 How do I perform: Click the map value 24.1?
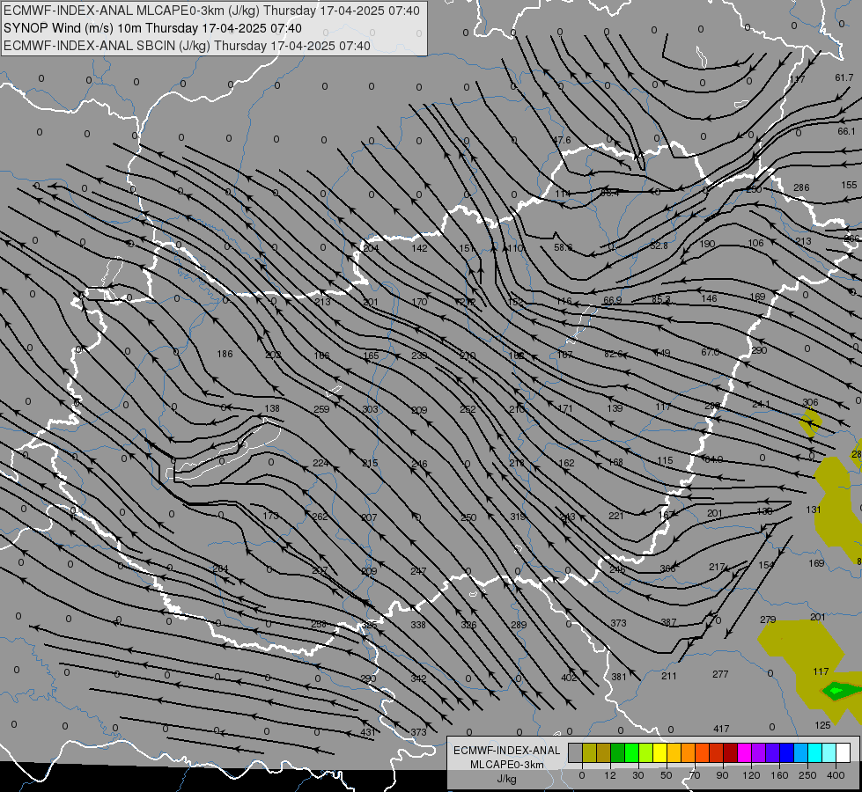click(x=762, y=404)
